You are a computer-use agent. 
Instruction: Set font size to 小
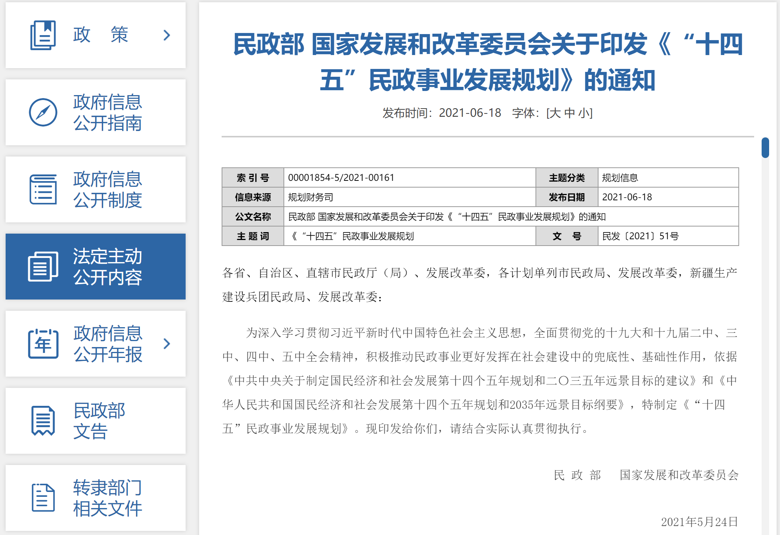pyautogui.click(x=583, y=113)
